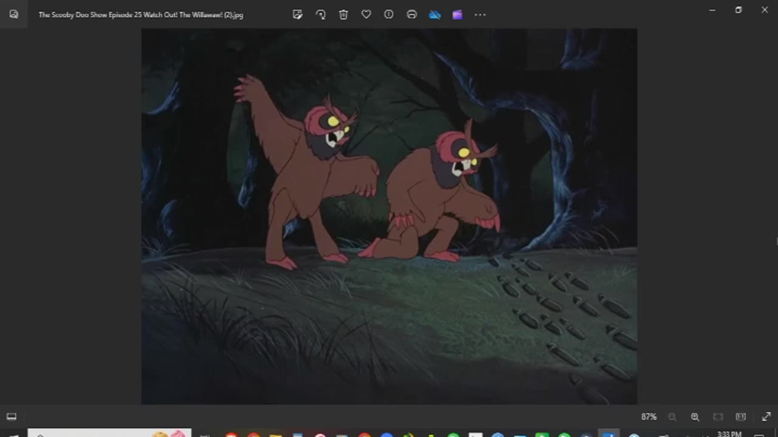
Task: Click the 3:33 PM taskbar clock
Action: pyautogui.click(x=729, y=434)
